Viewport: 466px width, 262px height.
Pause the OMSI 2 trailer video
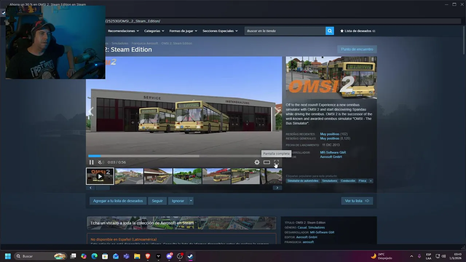[91, 162]
